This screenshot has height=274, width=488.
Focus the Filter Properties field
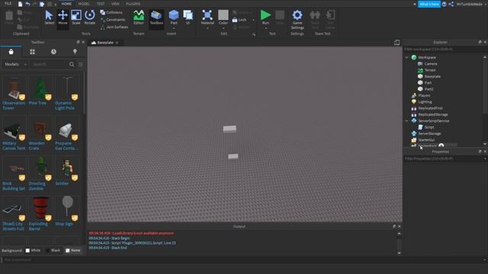442,159
